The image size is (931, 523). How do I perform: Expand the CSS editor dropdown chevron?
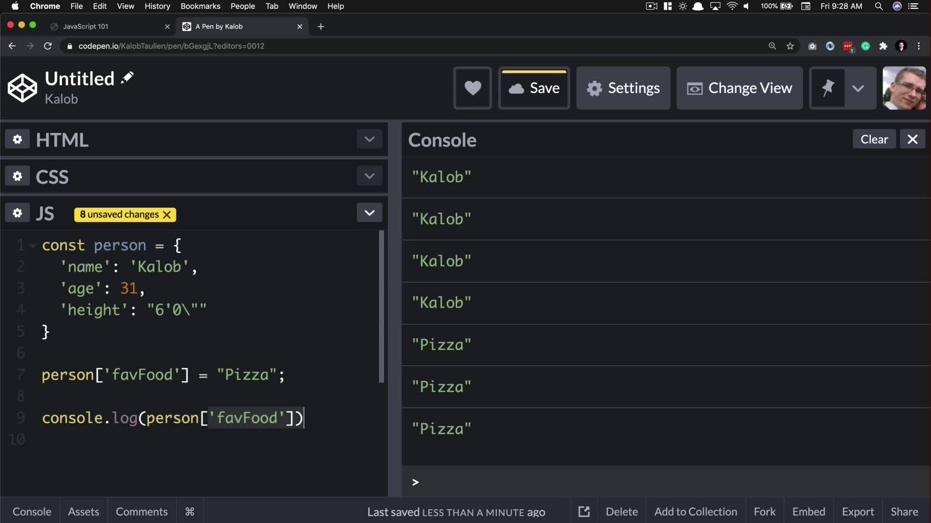(369, 176)
